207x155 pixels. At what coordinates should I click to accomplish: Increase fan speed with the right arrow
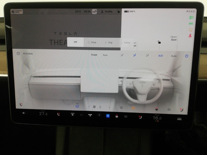[109, 107]
